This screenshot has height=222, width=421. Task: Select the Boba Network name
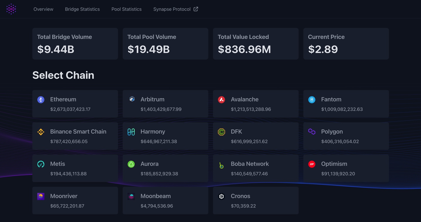(x=250, y=164)
